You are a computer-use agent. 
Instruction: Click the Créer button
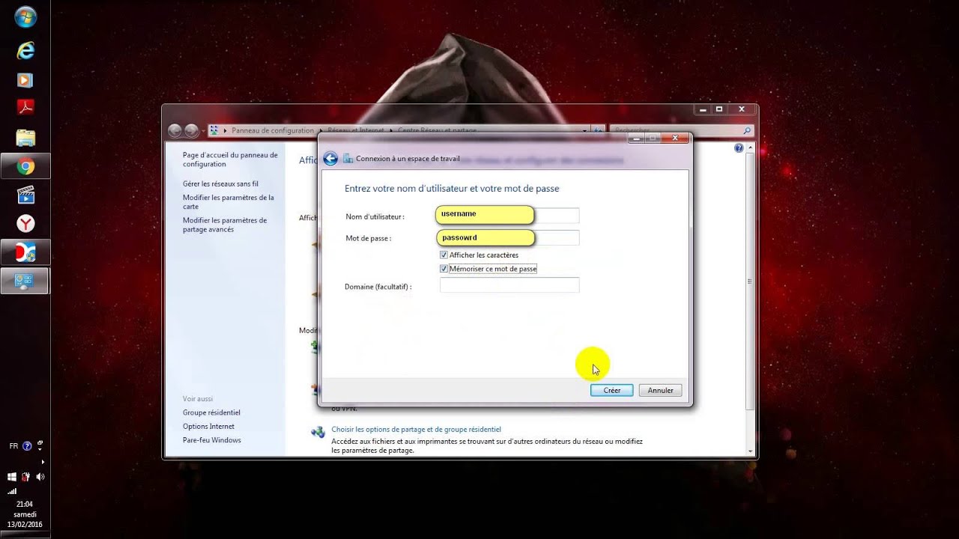(x=612, y=390)
